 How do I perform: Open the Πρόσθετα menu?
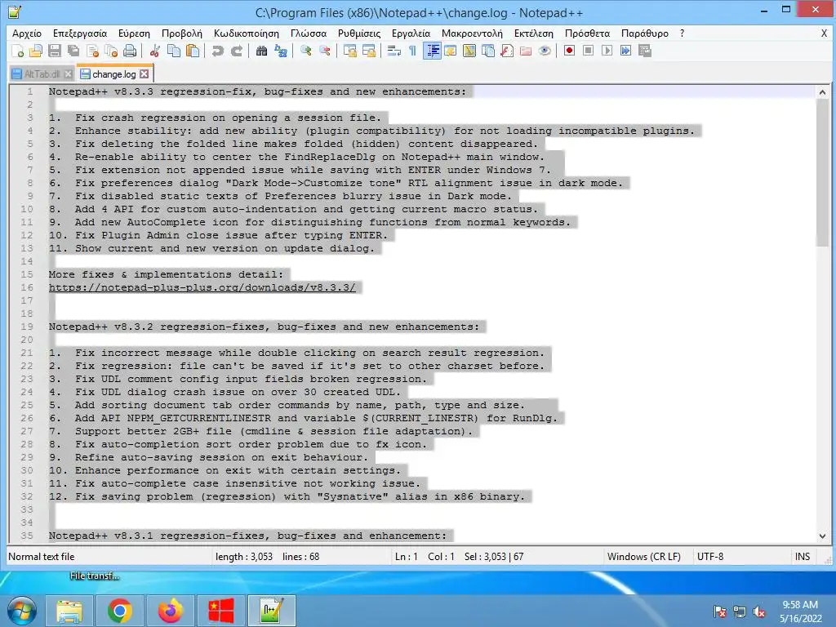coord(587,33)
